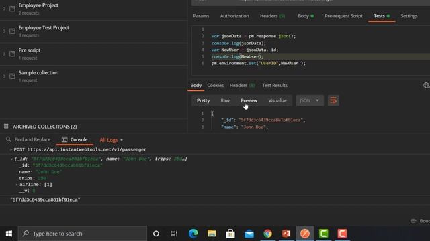This screenshot has width=430, height=241.
Task: Select Employee Test Project folder icon
Action: [x=12, y=31]
